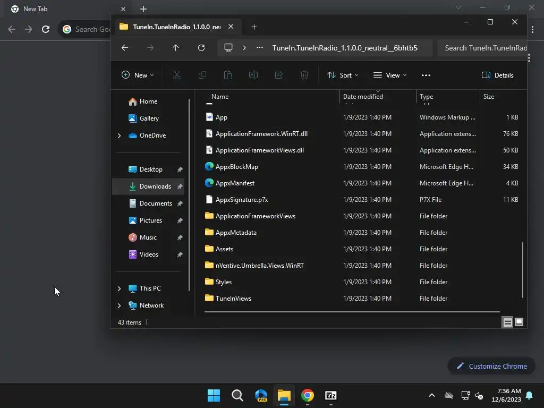Click File Explorer taskbar icon
This screenshot has height=408, width=544.
pyautogui.click(x=284, y=395)
